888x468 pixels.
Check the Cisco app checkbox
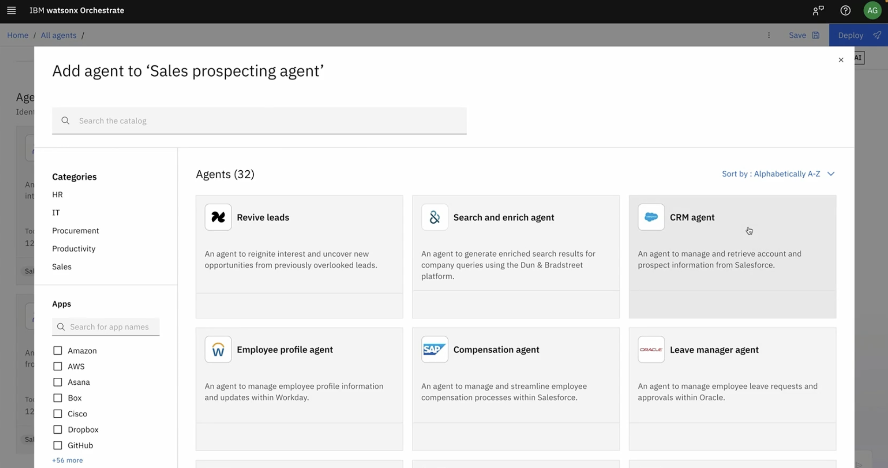click(x=58, y=414)
